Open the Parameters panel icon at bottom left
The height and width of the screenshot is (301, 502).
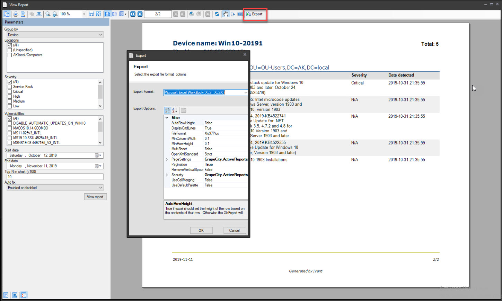click(x=24, y=295)
